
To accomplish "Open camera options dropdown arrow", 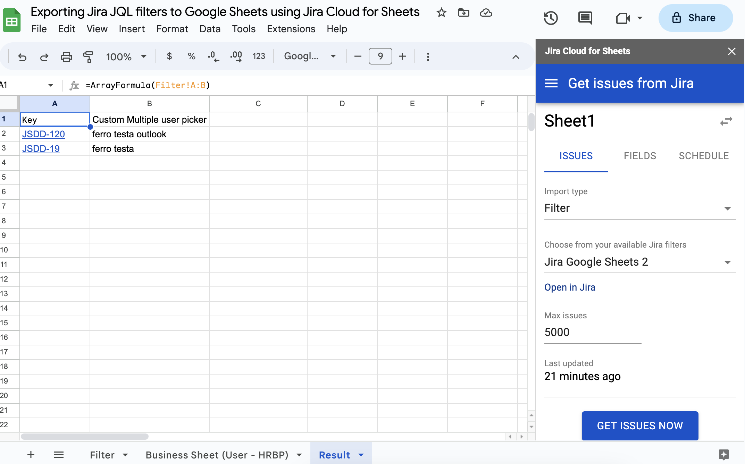I will (x=639, y=18).
